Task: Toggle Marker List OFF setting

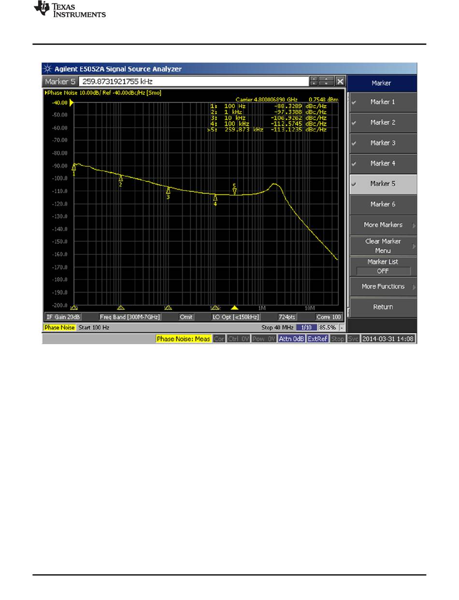Action: pyautogui.click(x=383, y=266)
